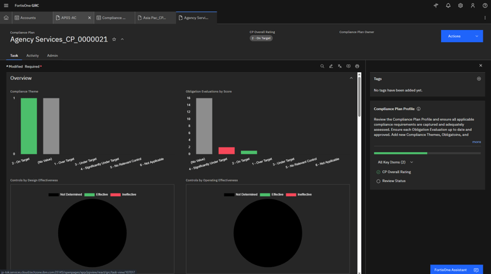This screenshot has height=274, width=491.
Task: Open the Activity view tab
Action: click(33, 56)
